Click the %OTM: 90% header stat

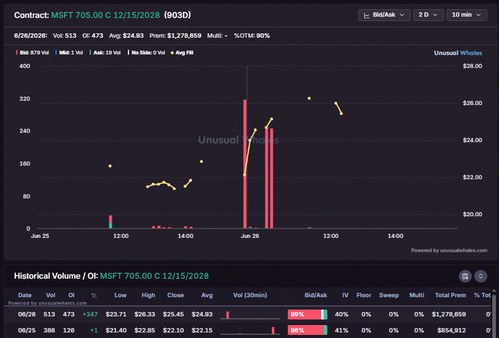click(x=252, y=36)
